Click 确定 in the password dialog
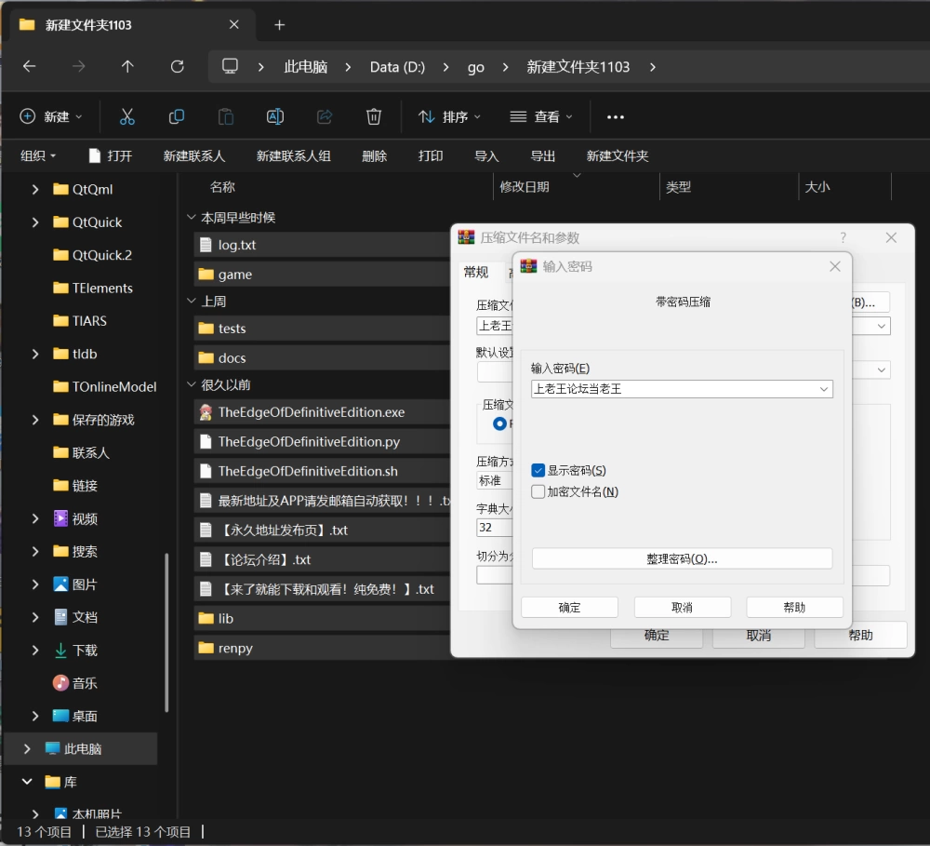This screenshot has height=846, width=930. point(569,608)
